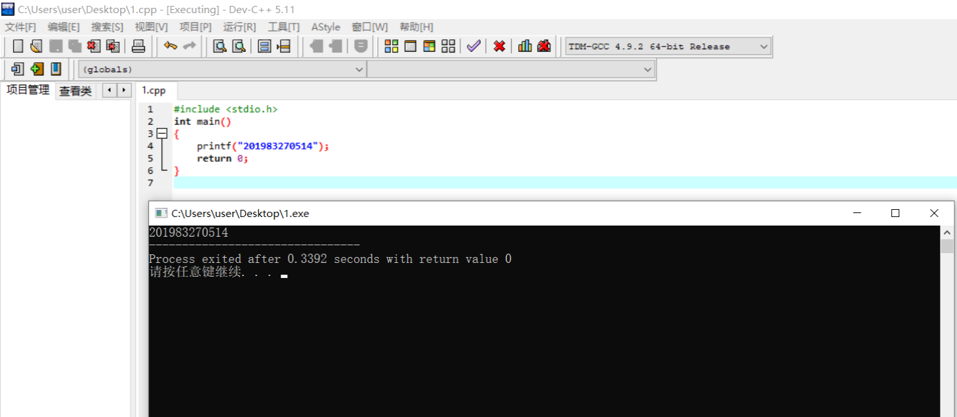Click the #include <stdio.h> code line
Screen dimensions: 957x417
coord(226,109)
